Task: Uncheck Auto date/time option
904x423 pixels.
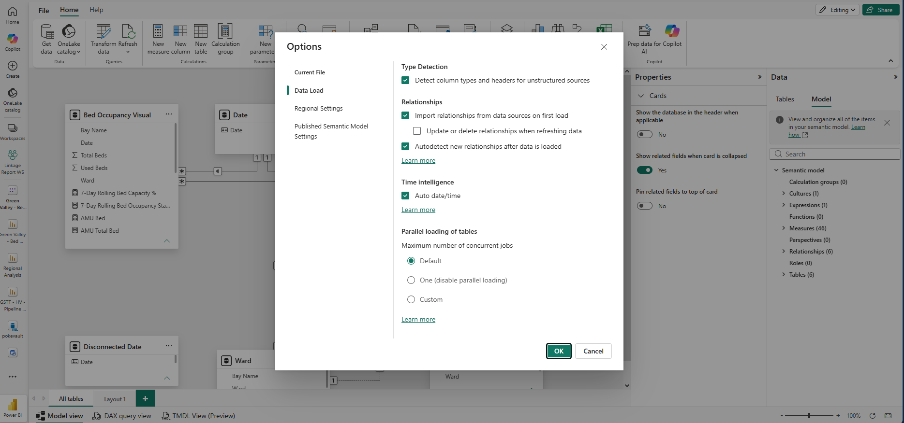Action: 405,196
